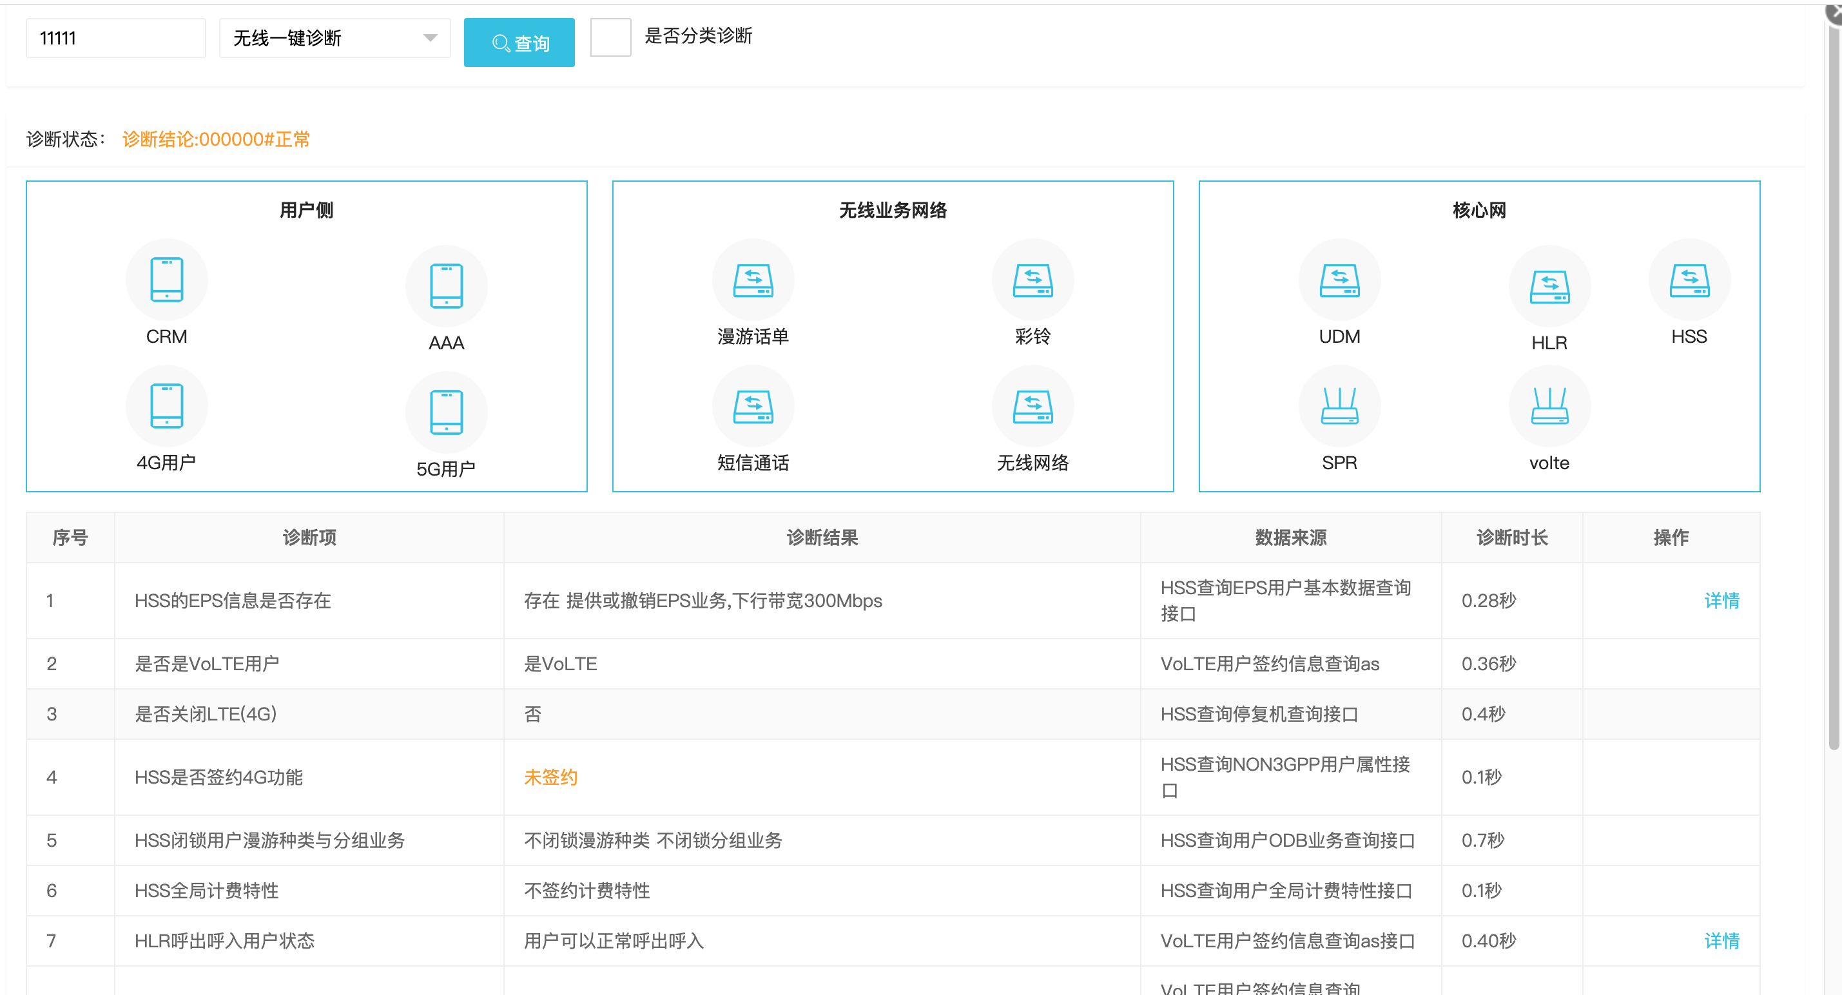
Task: Click the 操作 column header
Action: click(x=1671, y=537)
